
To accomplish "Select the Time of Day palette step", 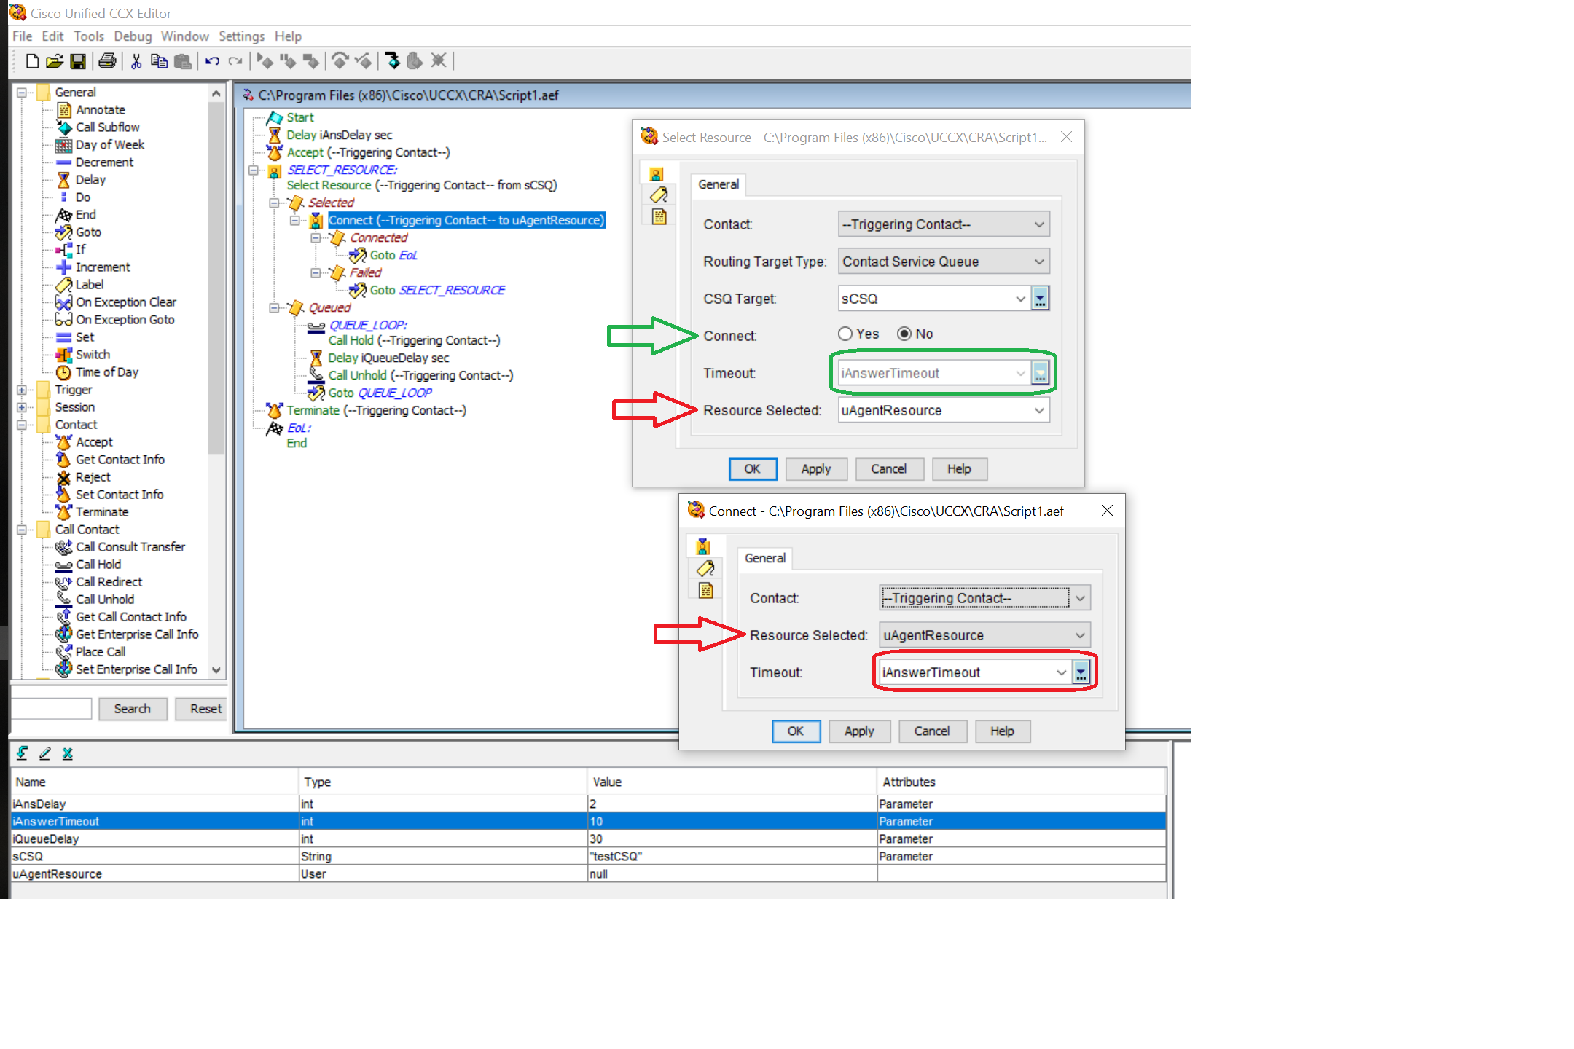I will 107,372.
